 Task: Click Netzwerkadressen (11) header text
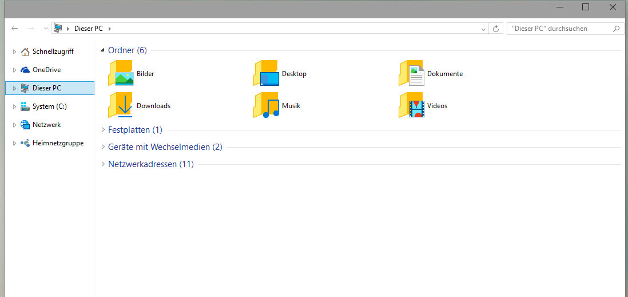click(x=151, y=164)
